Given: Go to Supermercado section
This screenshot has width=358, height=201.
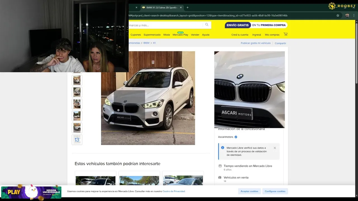Looking at the screenshot, I should 152,35.
